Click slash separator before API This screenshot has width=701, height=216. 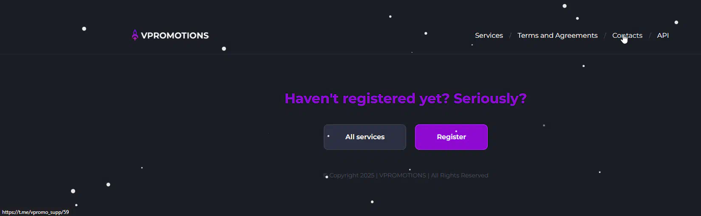[x=650, y=36]
